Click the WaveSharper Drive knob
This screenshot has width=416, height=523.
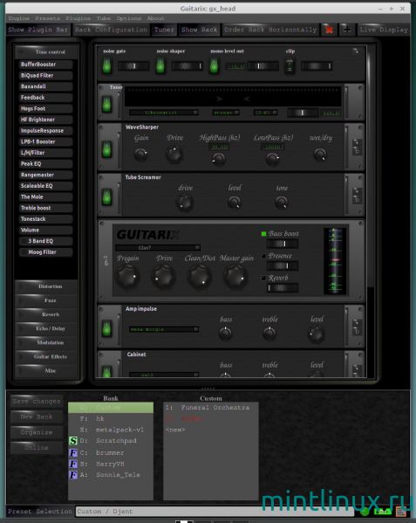point(174,155)
